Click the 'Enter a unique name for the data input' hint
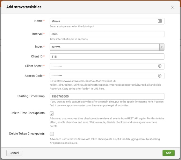Image resolution: width=181 pixels, height=160 pixels. coord(72,26)
